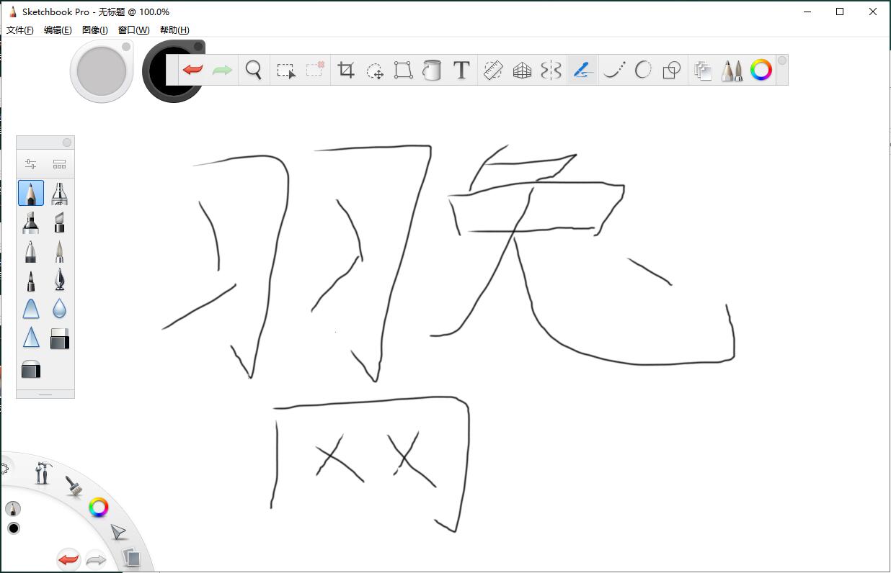Screen dimensions: 891x573
Task: Click the red Undo arrow in toolbar
Action: [x=192, y=70]
